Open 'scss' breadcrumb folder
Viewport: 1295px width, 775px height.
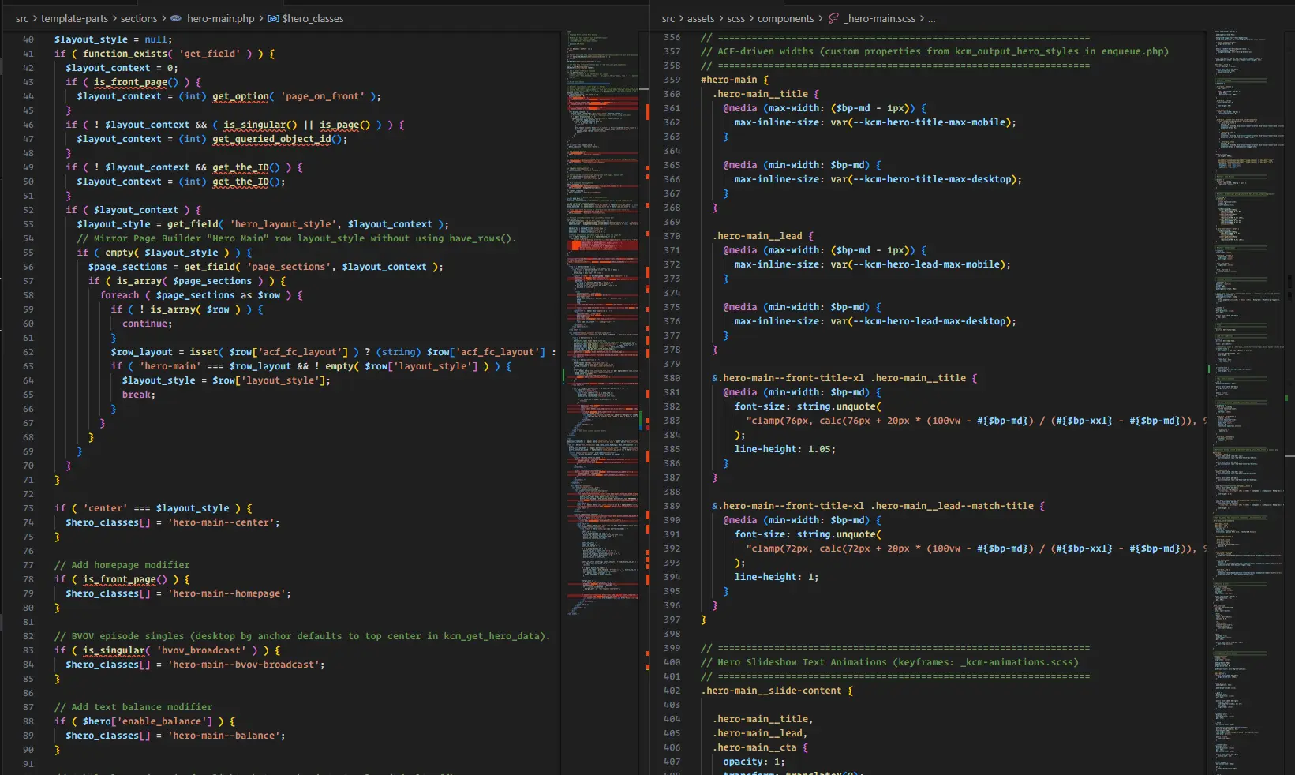(x=736, y=18)
